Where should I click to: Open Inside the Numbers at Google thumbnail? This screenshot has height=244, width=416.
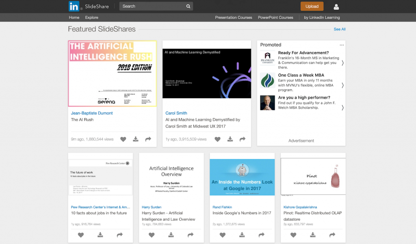pos(242,177)
